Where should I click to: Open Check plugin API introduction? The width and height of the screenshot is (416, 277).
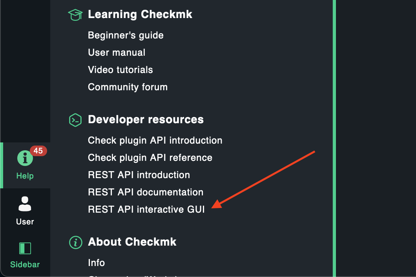(x=155, y=140)
